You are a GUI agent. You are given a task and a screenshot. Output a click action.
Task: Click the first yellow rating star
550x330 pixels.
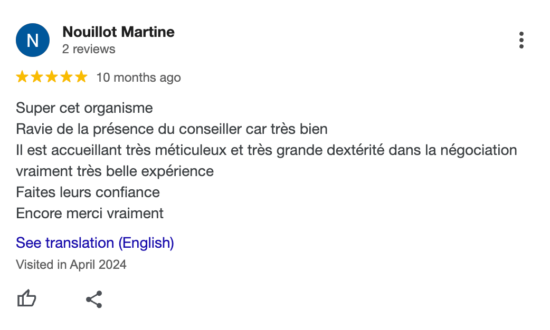pyautogui.click(x=22, y=77)
